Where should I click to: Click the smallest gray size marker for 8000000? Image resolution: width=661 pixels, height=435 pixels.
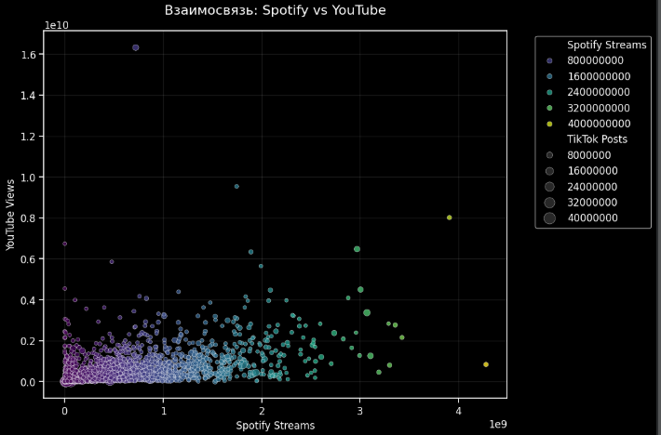point(549,155)
